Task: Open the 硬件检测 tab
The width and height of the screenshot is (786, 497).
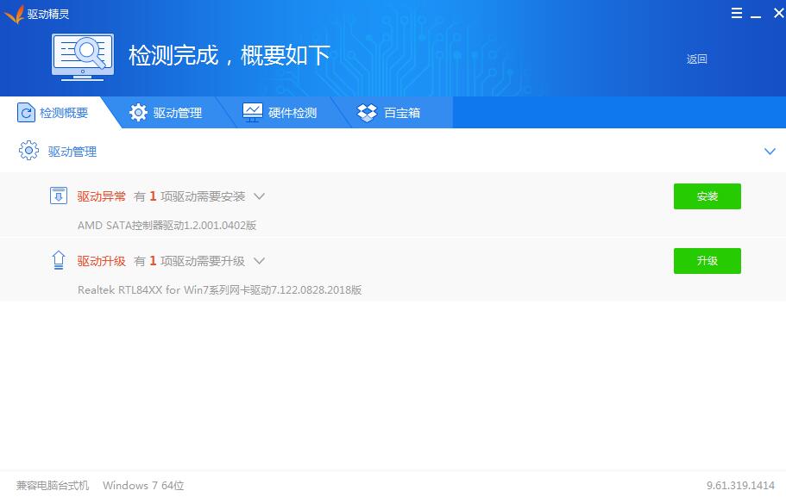Action: tap(280, 113)
